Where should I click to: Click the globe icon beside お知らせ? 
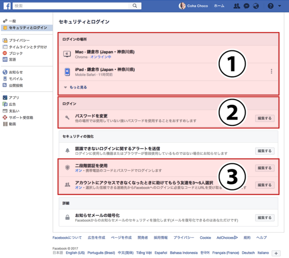coord(5,72)
